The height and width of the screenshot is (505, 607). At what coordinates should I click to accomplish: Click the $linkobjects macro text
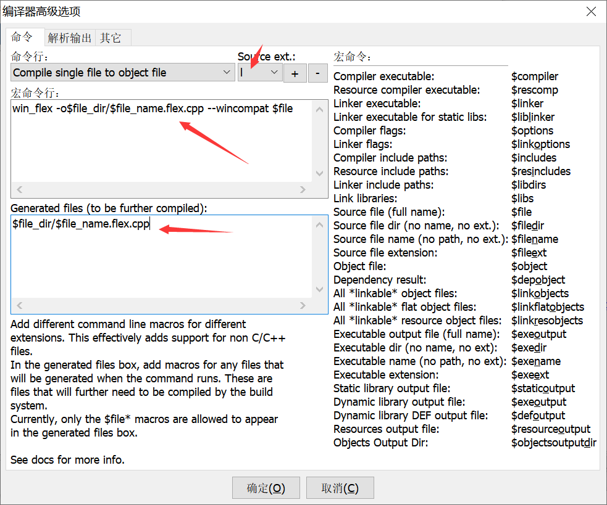(540, 294)
